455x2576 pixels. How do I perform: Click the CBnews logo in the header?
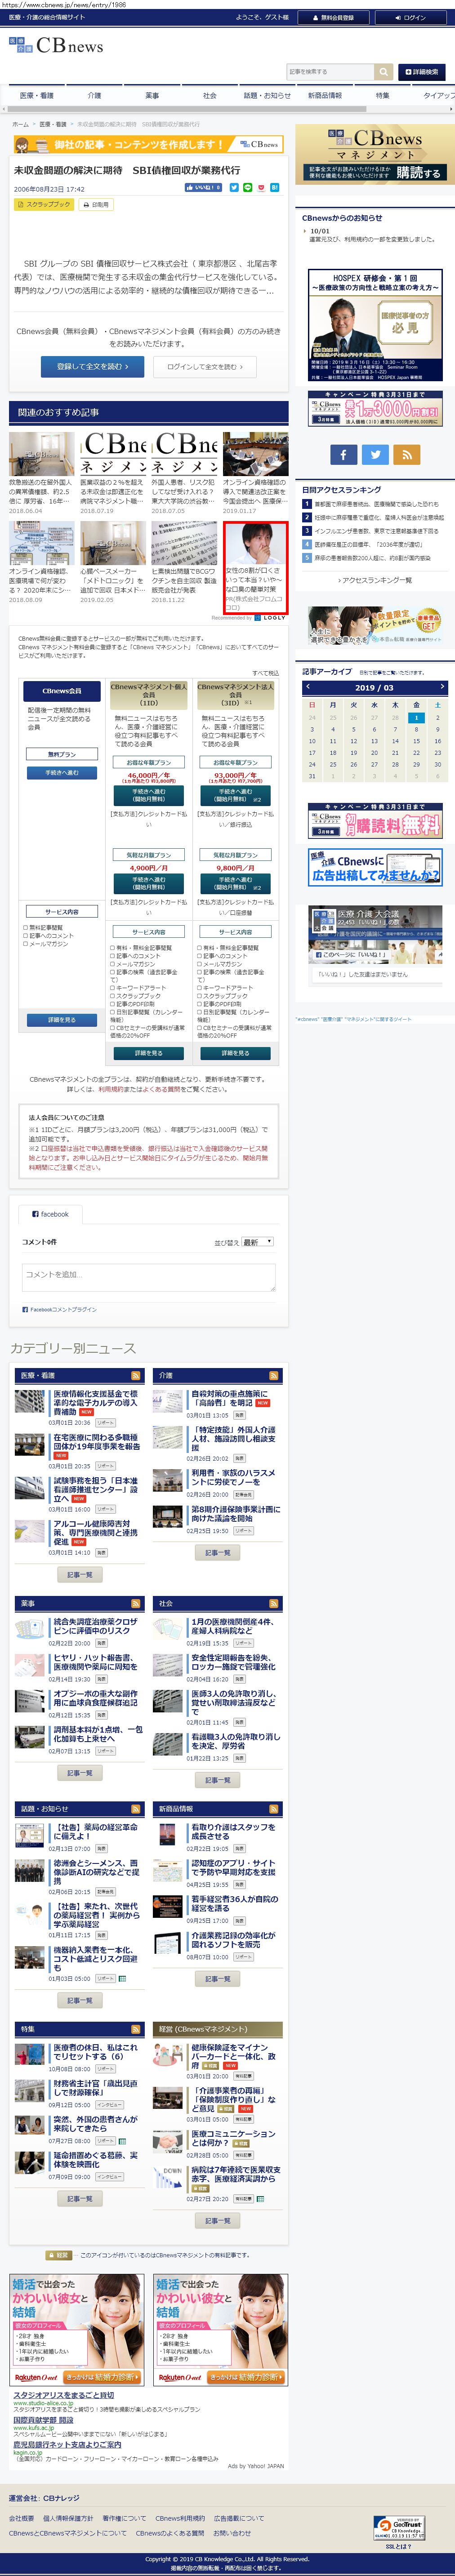(x=56, y=46)
